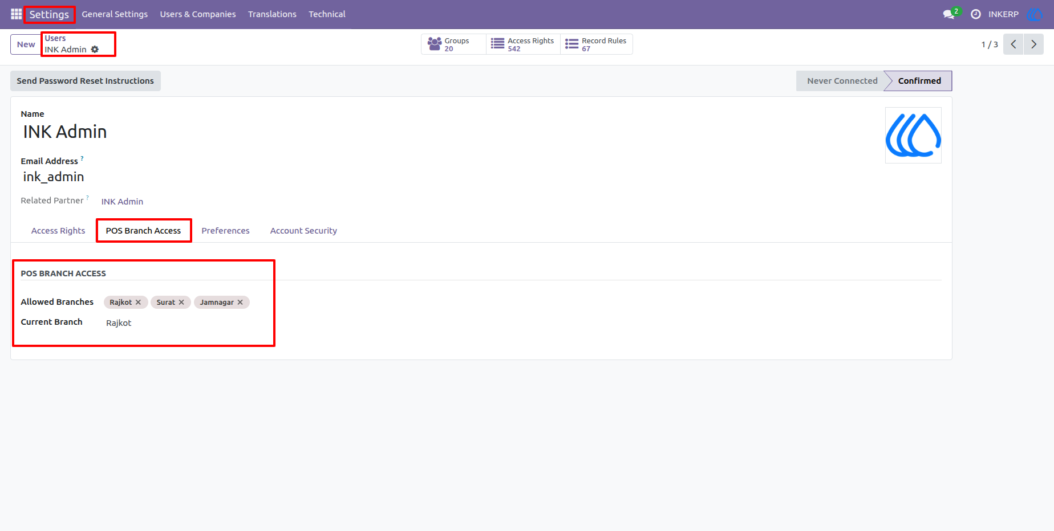The height and width of the screenshot is (531, 1054).
Task: Go to next record arrow
Action: [1033, 44]
